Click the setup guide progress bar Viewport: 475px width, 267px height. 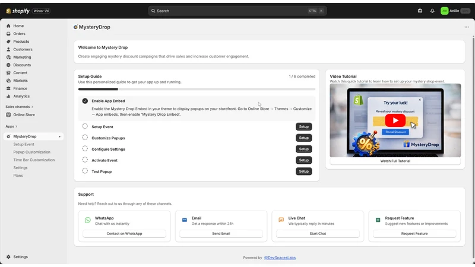[197, 90]
